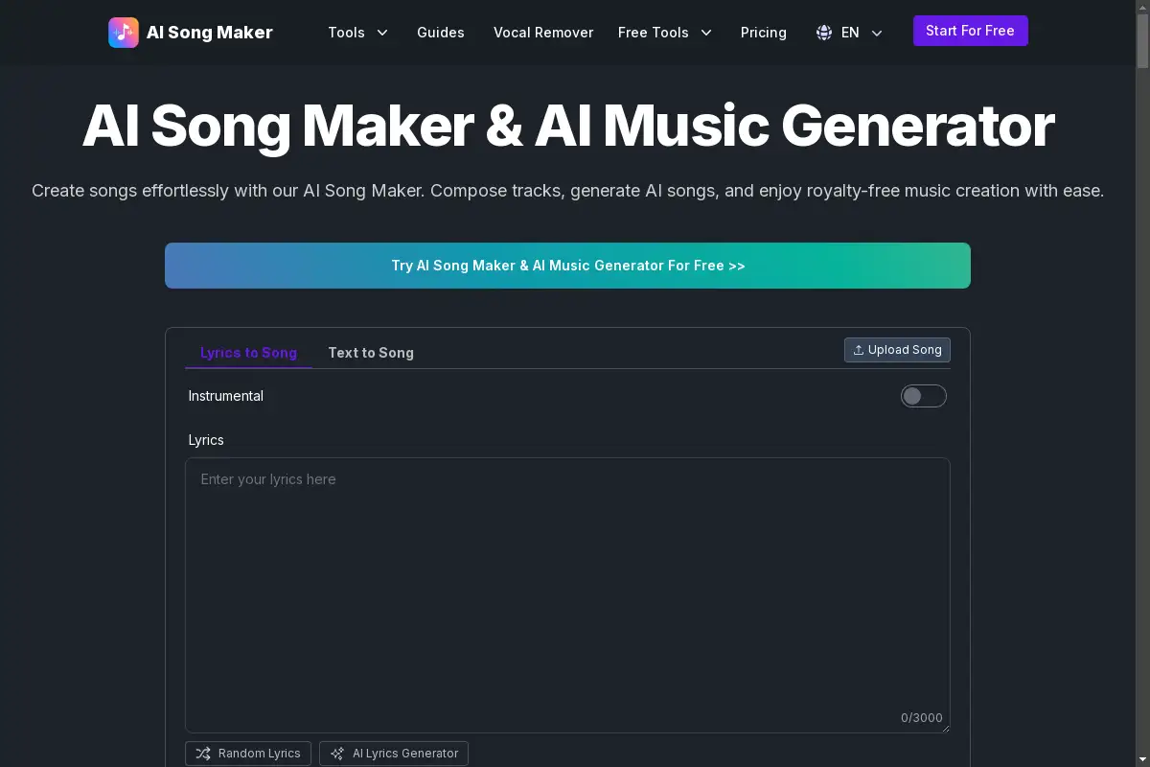
Task: Click the AI Song Maker & AI Music Generator heading
Action: (x=568, y=126)
